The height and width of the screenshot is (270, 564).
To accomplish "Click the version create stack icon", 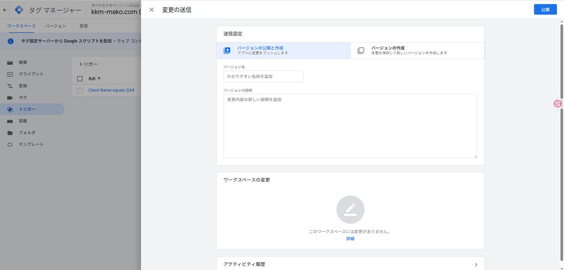I will [x=361, y=50].
